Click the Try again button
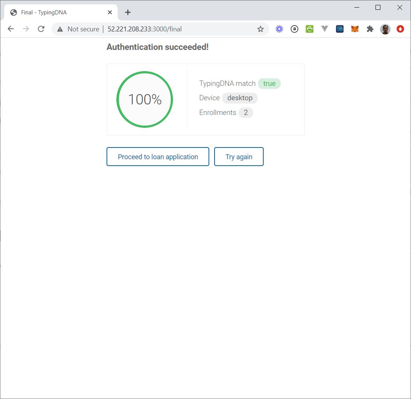Image resolution: width=411 pixels, height=399 pixels. tap(239, 157)
